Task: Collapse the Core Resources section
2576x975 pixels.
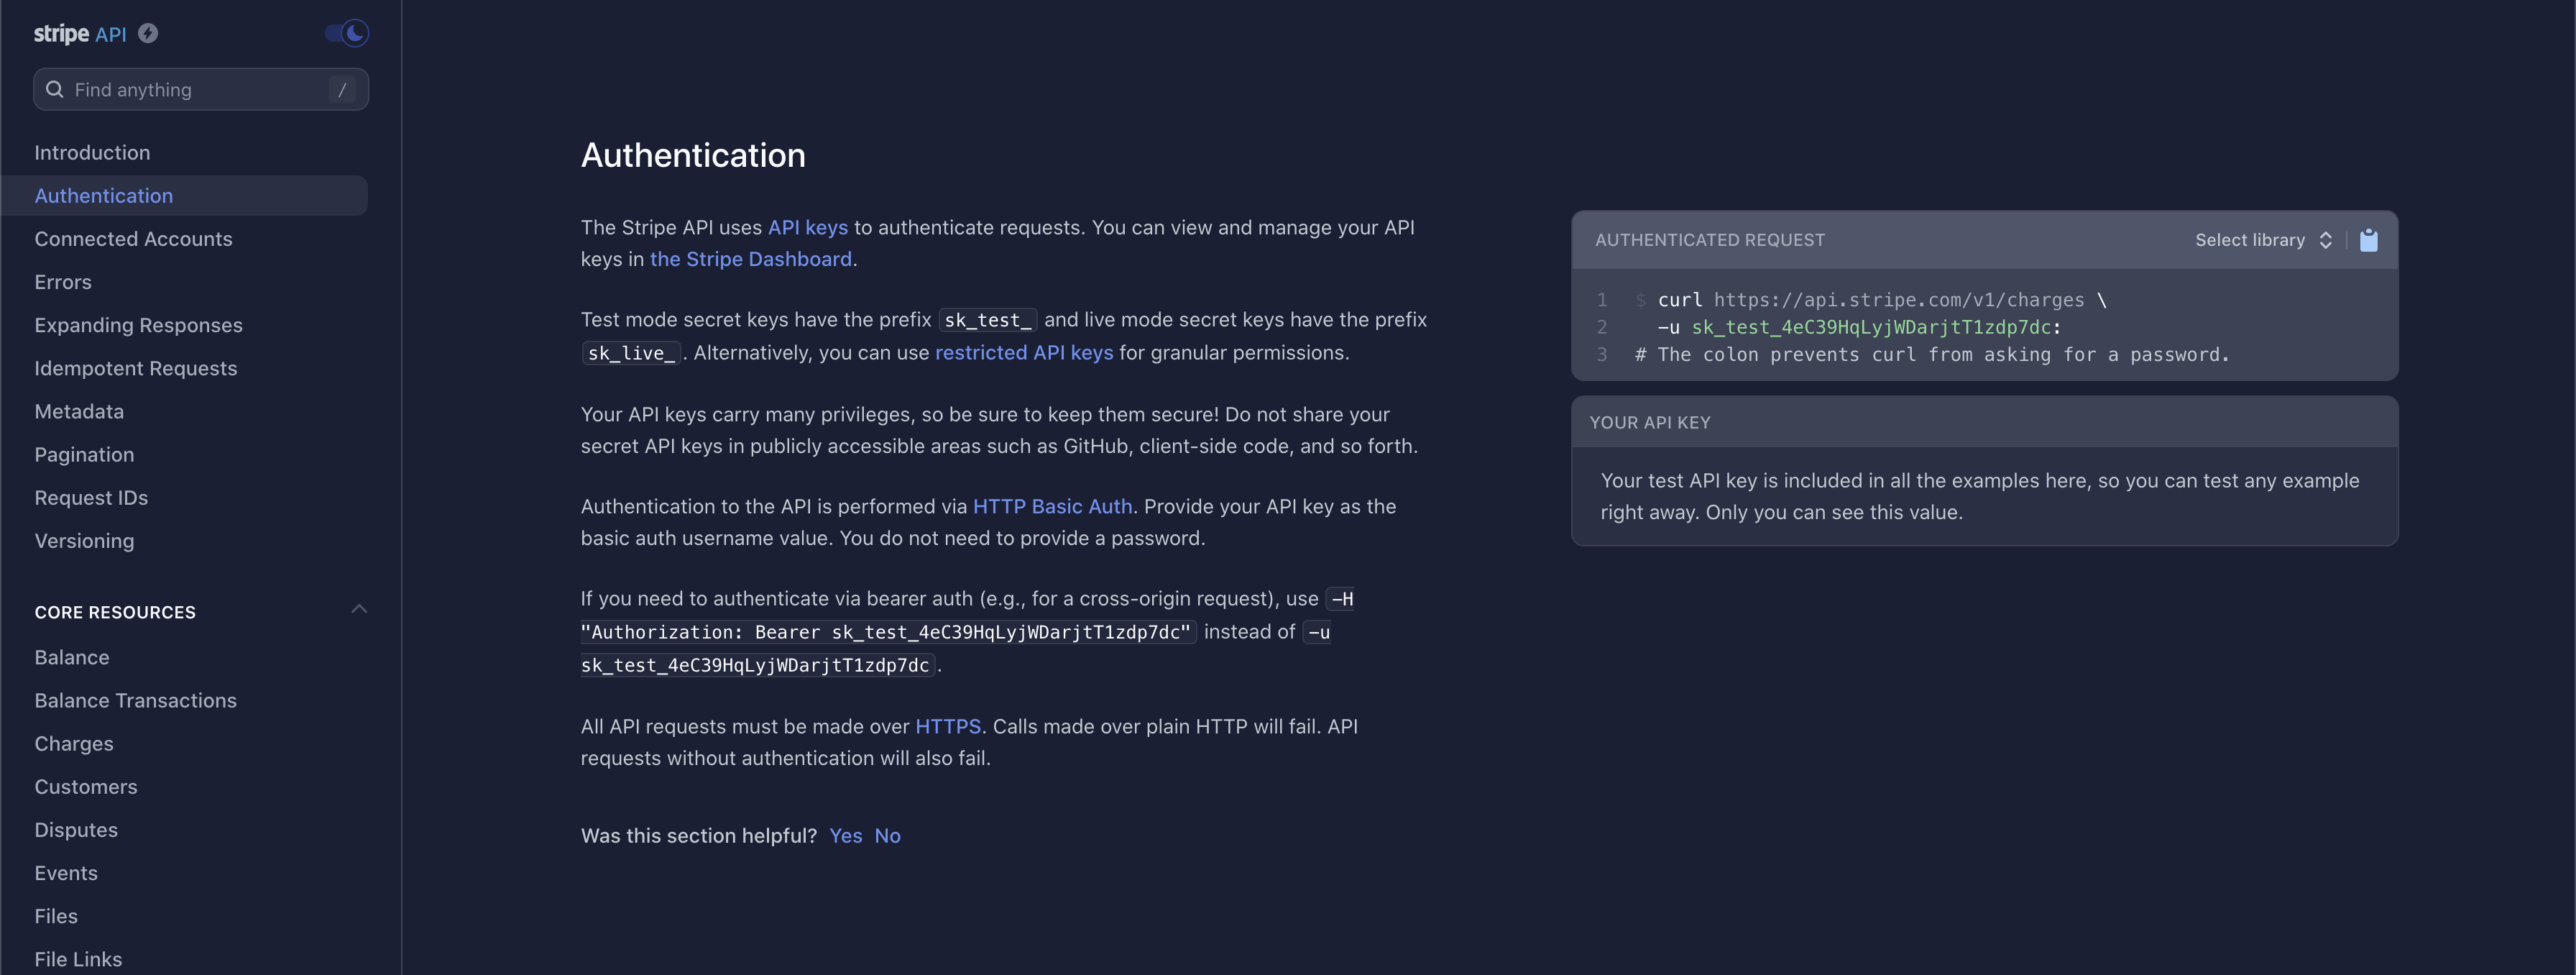Action: (x=359, y=609)
